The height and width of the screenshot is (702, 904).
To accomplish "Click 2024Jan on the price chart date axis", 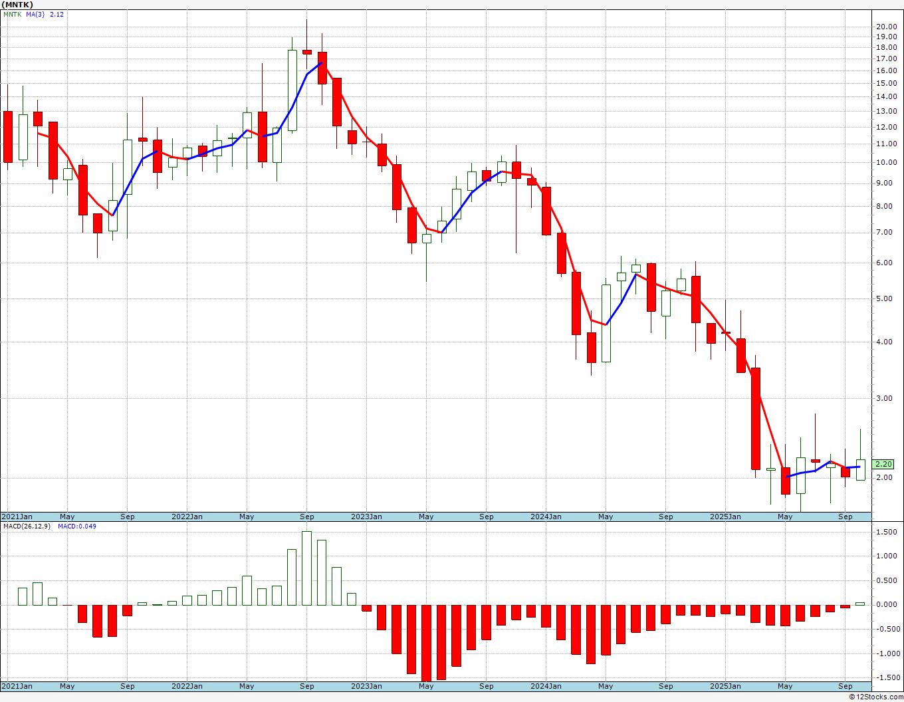I will (546, 517).
